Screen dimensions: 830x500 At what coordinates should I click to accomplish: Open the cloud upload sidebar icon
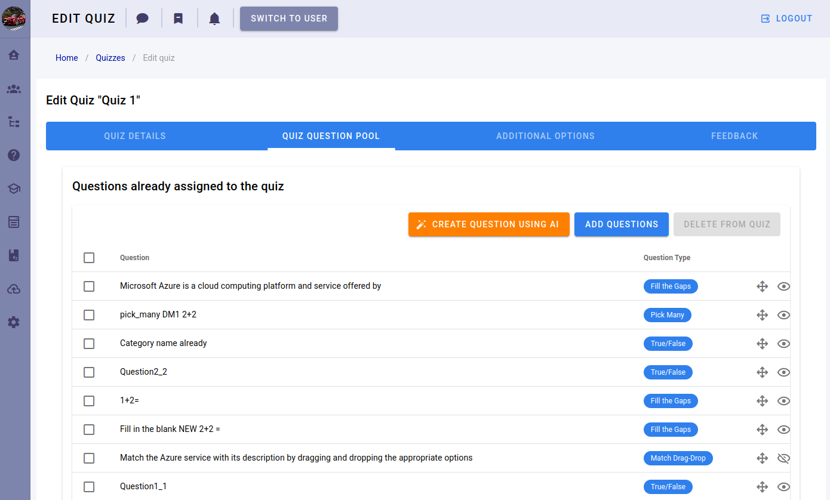[x=14, y=289]
